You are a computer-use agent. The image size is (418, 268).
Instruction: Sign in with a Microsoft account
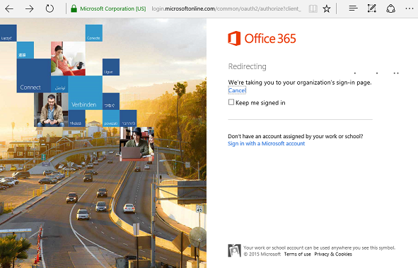pos(267,144)
